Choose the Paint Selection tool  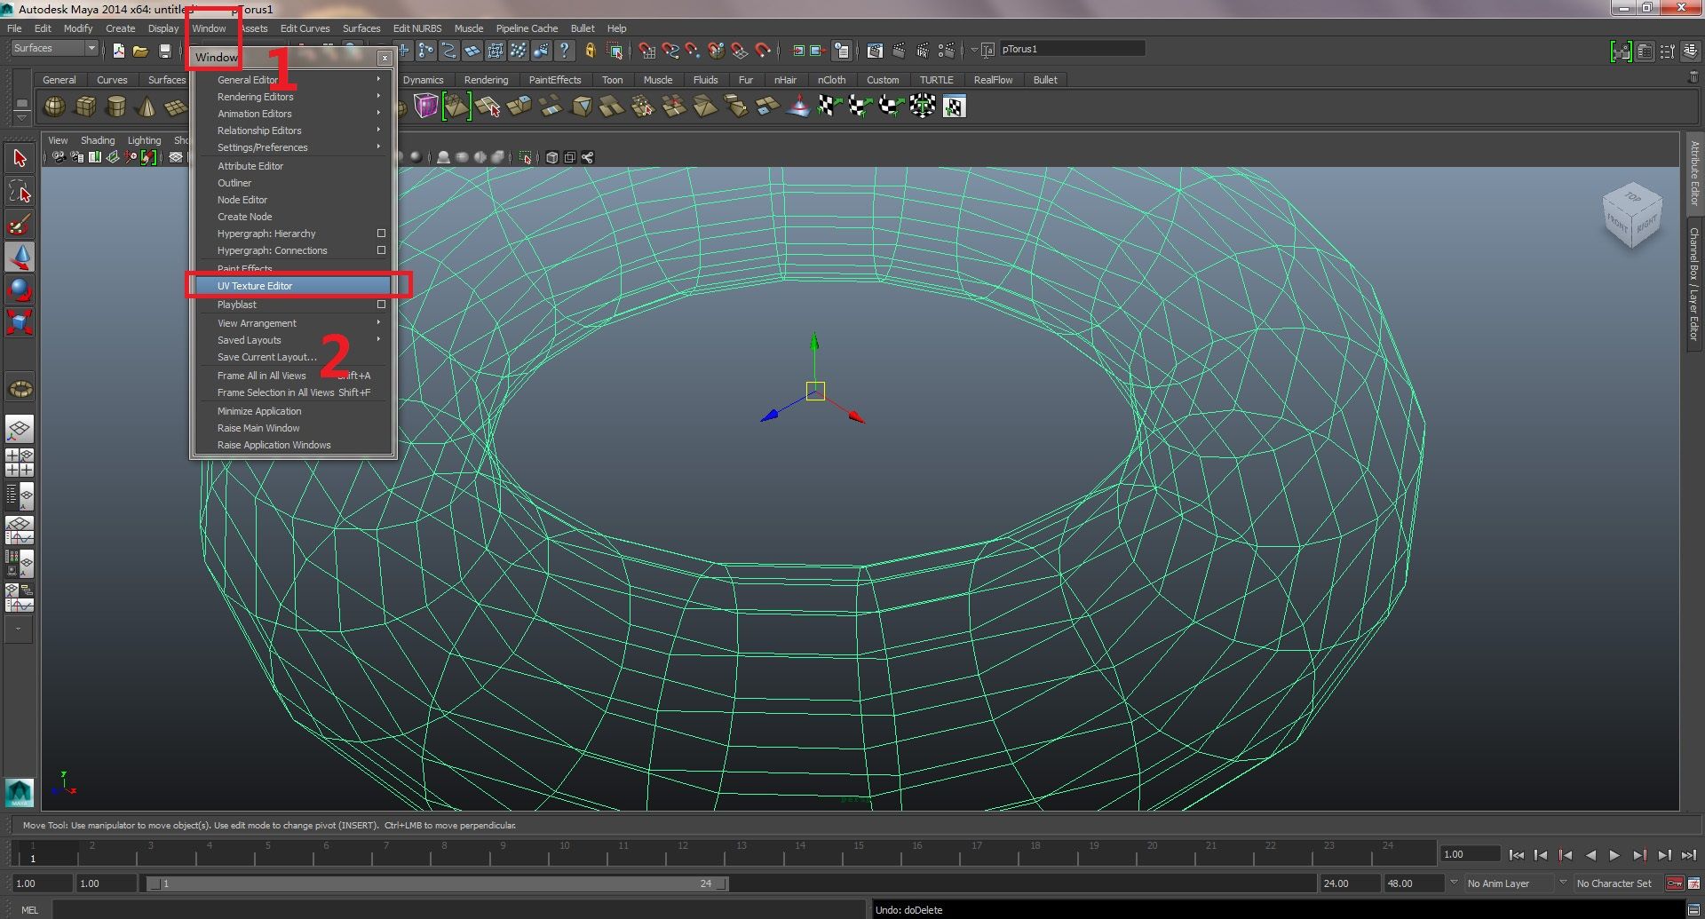(x=20, y=224)
